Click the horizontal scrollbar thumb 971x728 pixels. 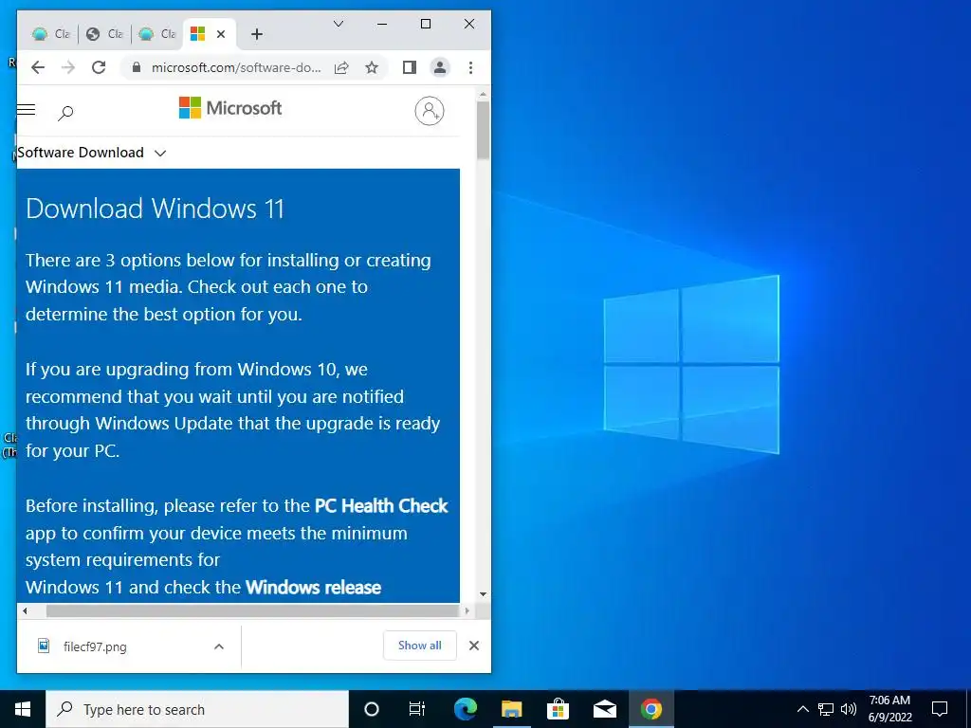(252, 611)
